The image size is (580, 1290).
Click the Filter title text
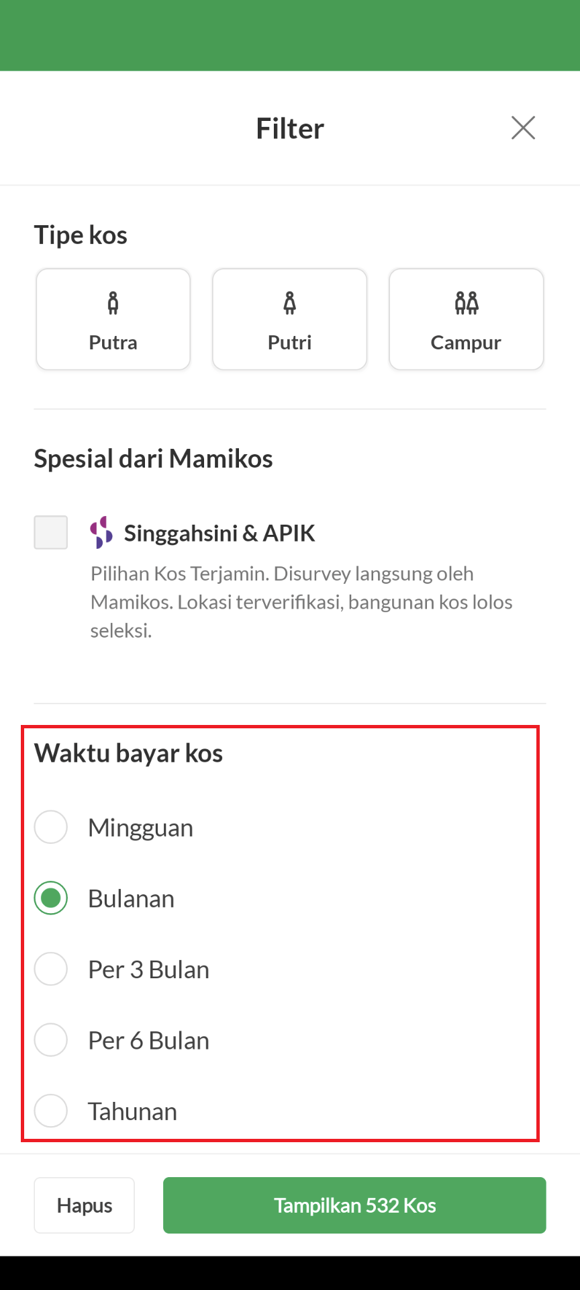pyautogui.click(x=290, y=128)
